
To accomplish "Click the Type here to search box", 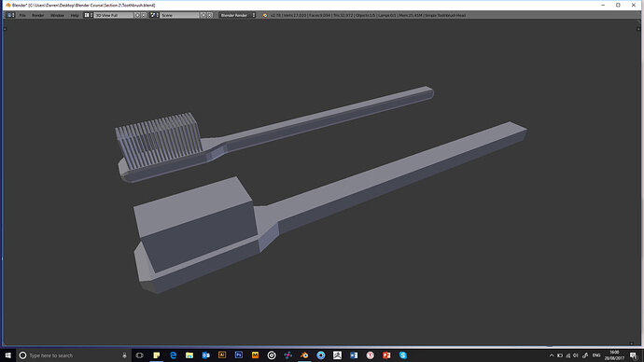I will coord(73,355).
